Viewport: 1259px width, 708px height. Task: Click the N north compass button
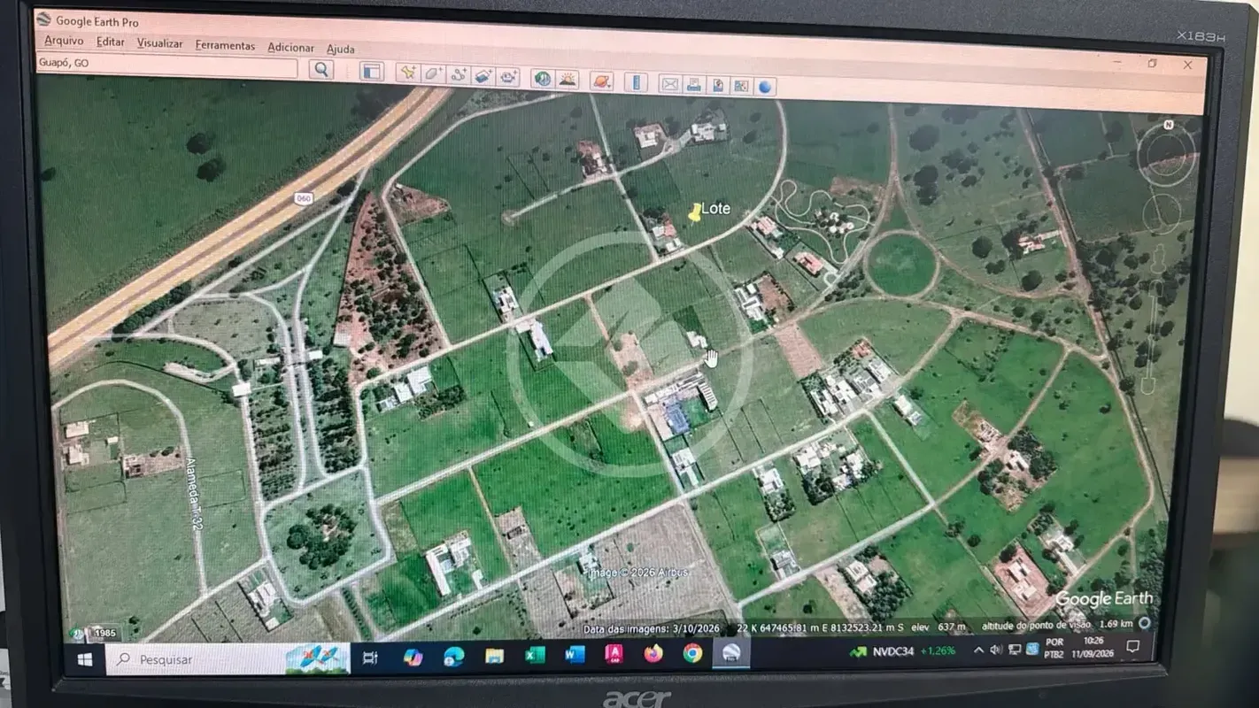click(x=1169, y=125)
